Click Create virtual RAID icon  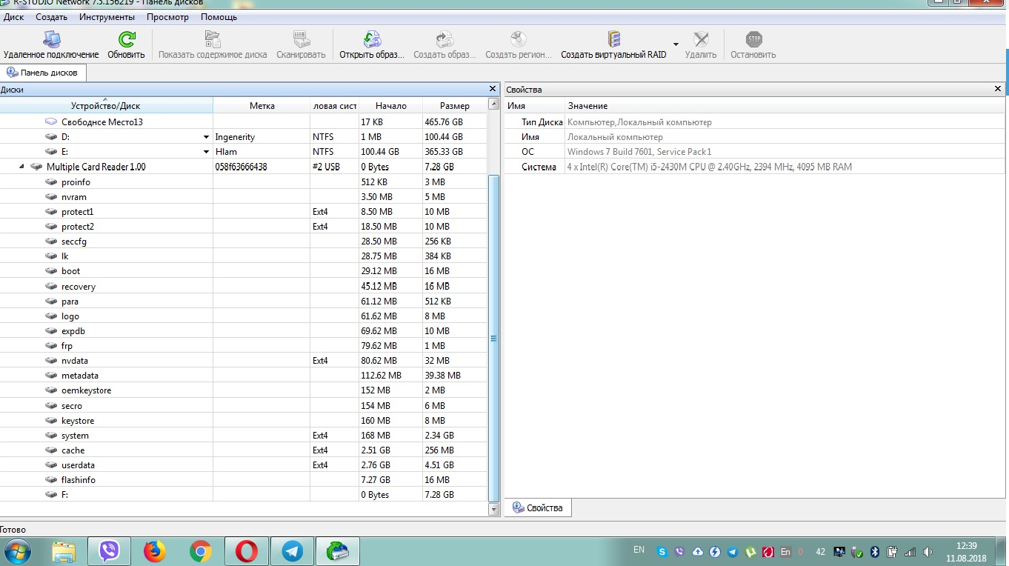point(613,39)
